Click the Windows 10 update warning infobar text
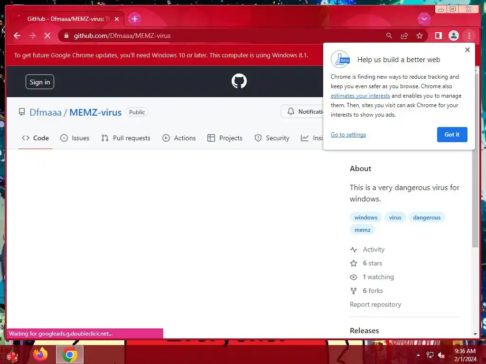Viewport: 486px width, 364px height. pos(161,55)
